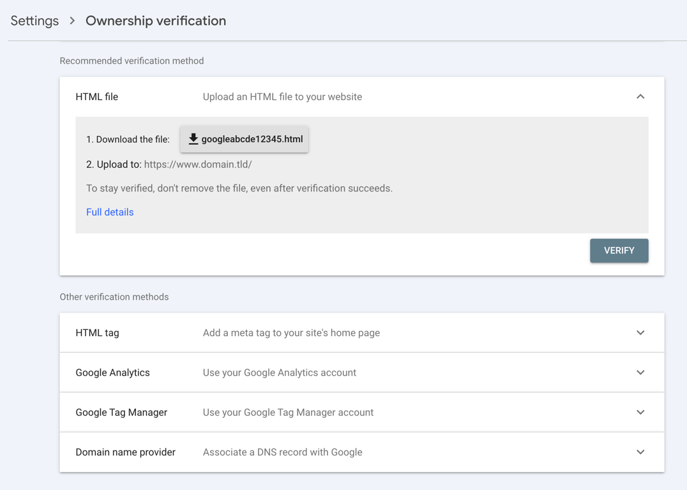The width and height of the screenshot is (687, 490).
Task: Click the expand chevron on Google Analytics row
Action: coord(640,372)
